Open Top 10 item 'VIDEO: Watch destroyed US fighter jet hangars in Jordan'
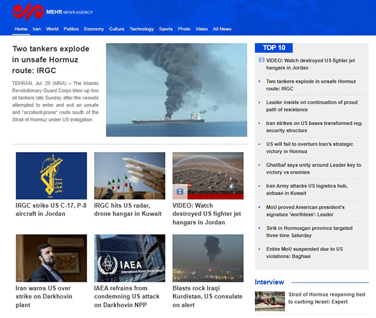This screenshot has width=376, height=318. [311, 64]
